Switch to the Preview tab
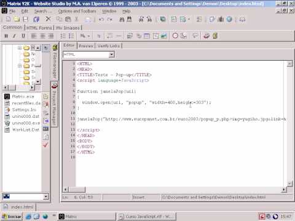 coord(86,46)
